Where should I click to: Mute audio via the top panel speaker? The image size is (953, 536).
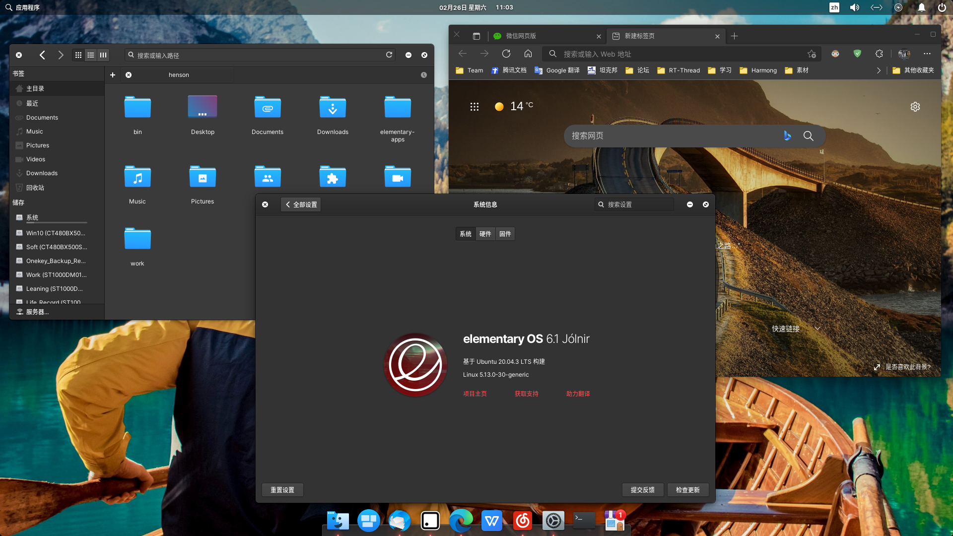point(855,7)
